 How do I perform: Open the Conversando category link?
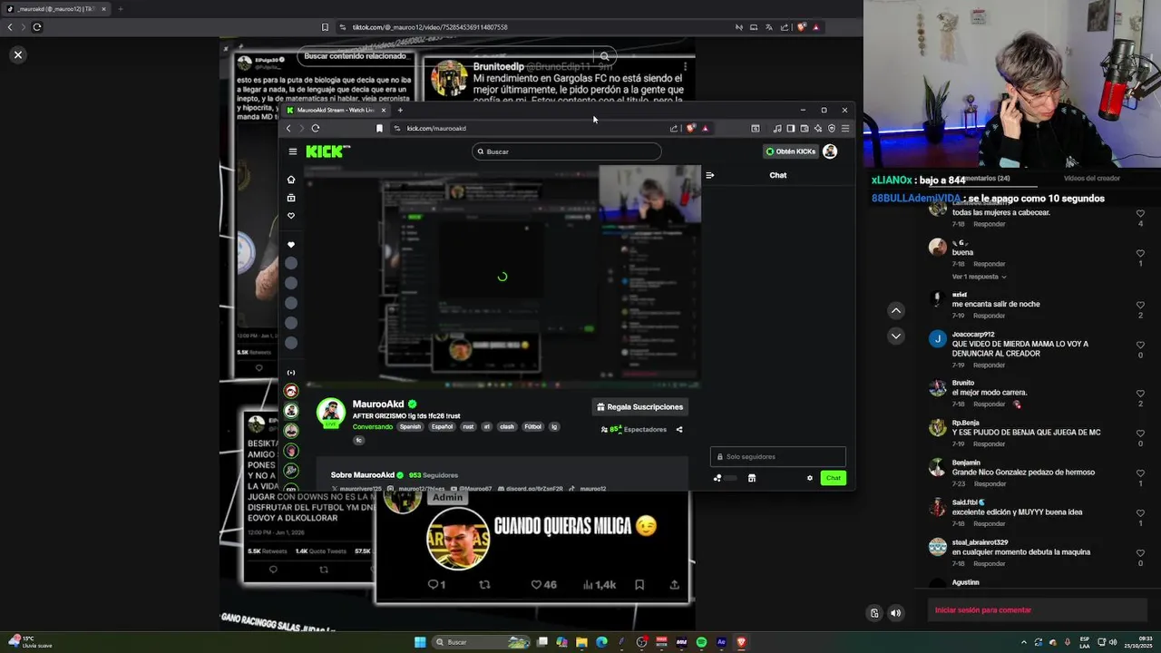(373, 427)
